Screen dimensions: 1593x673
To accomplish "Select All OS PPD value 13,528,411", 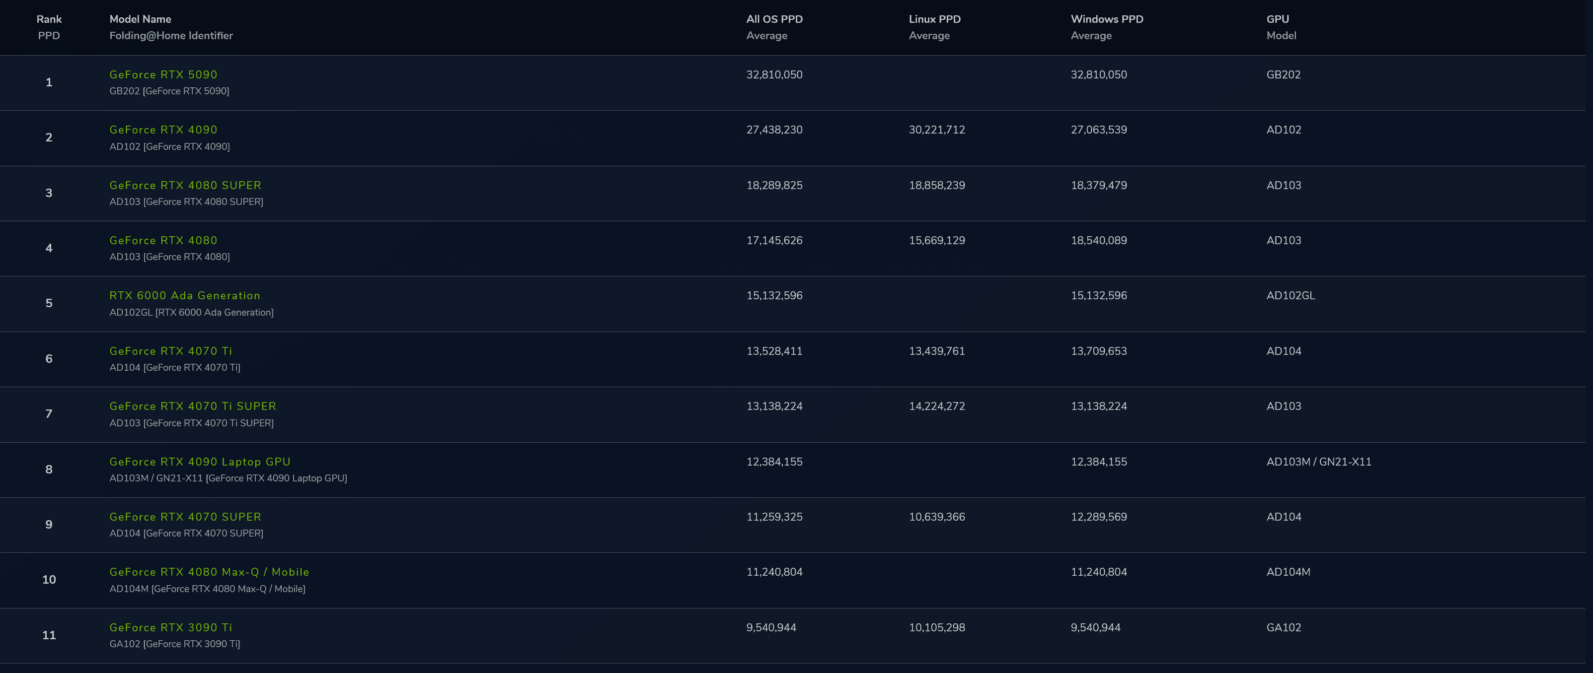I will click(x=774, y=351).
